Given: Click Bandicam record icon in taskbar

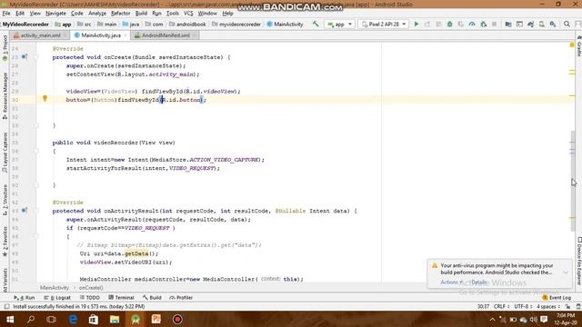Looking at the screenshot, I should (177, 319).
